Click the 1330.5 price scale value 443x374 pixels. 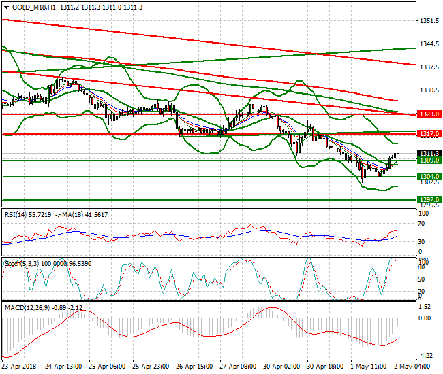pos(429,90)
